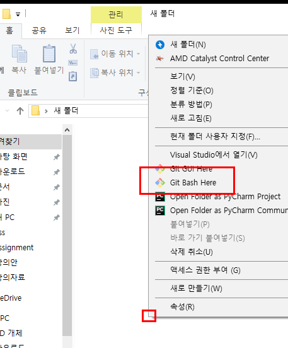
Task: Click the address bar folder icon
Action: (x=35, y=110)
